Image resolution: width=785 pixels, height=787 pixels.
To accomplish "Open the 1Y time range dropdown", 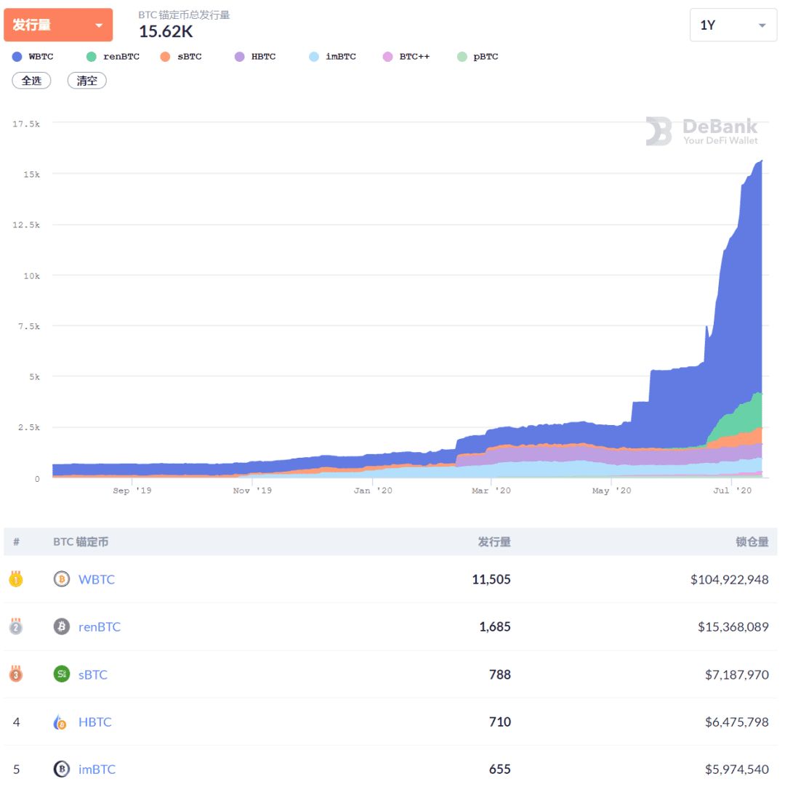I will pos(733,25).
